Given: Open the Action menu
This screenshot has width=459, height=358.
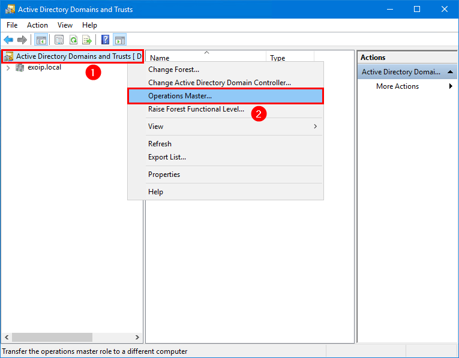Looking at the screenshot, I should [37, 25].
